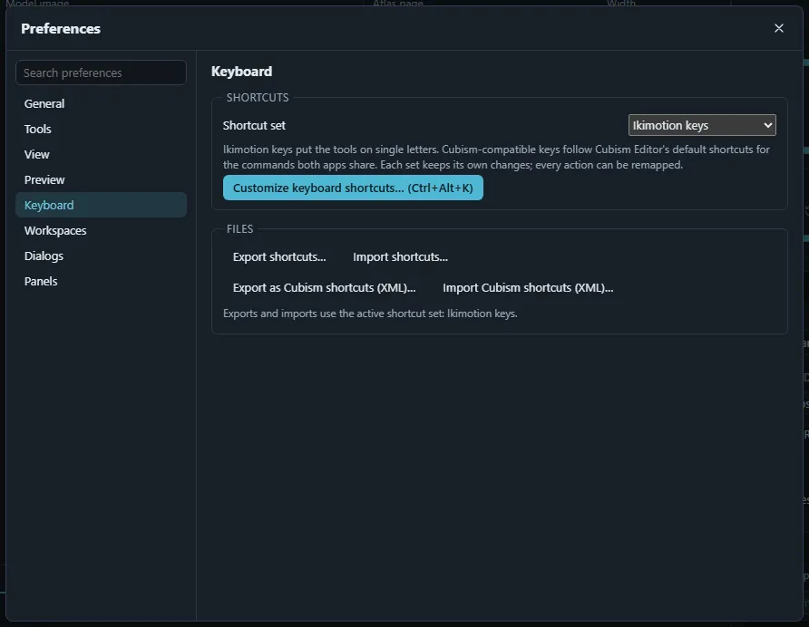The image size is (809, 627).
Task: Click the 'Exports and imports use' note
Action: click(x=370, y=313)
